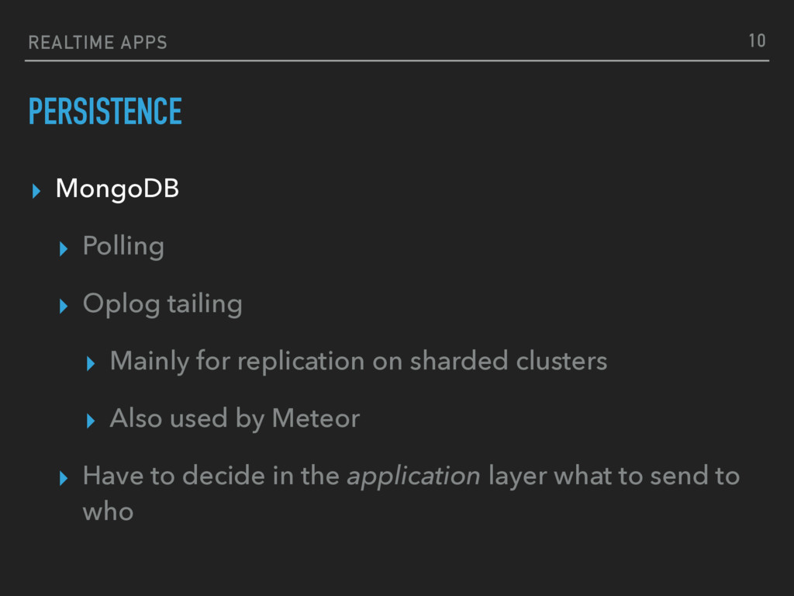
Task: Select the Also used by Meteor line
Action: pyautogui.click(x=234, y=419)
